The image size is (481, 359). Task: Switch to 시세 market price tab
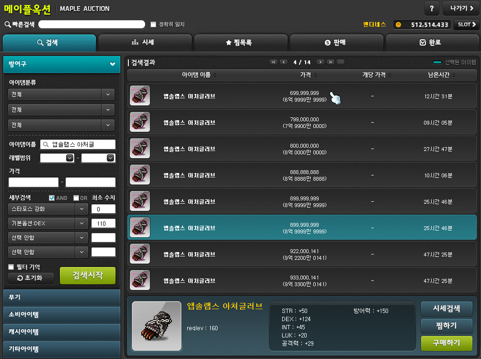pos(145,43)
